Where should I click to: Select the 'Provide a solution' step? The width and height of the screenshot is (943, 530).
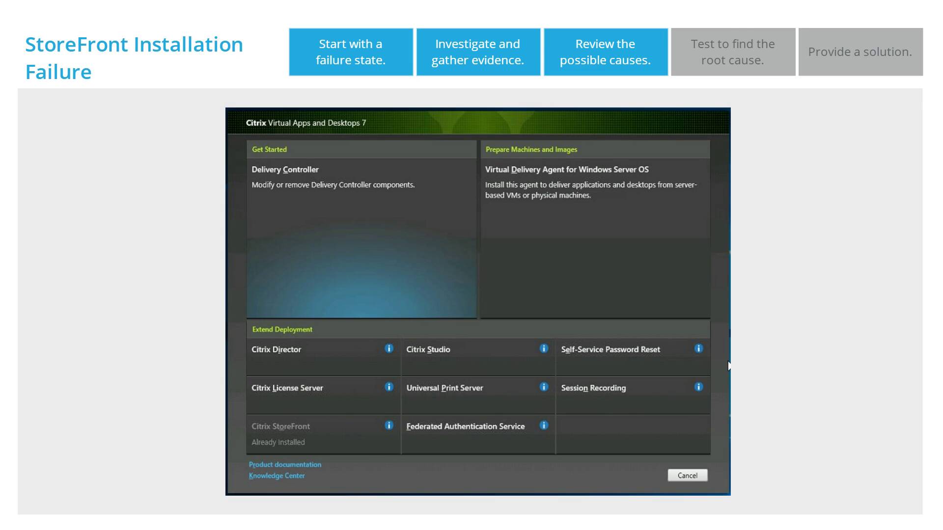click(x=860, y=52)
